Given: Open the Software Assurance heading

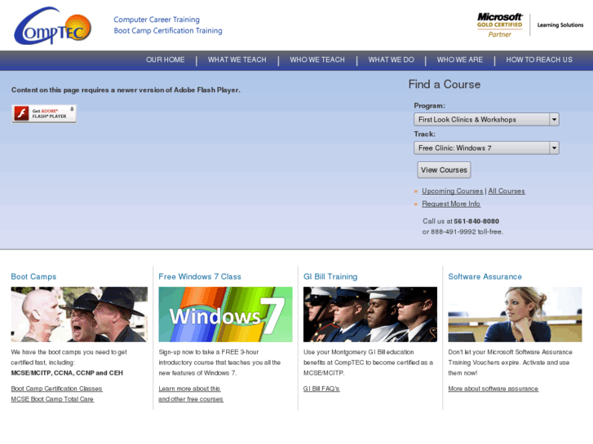Looking at the screenshot, I should [485, 277].
